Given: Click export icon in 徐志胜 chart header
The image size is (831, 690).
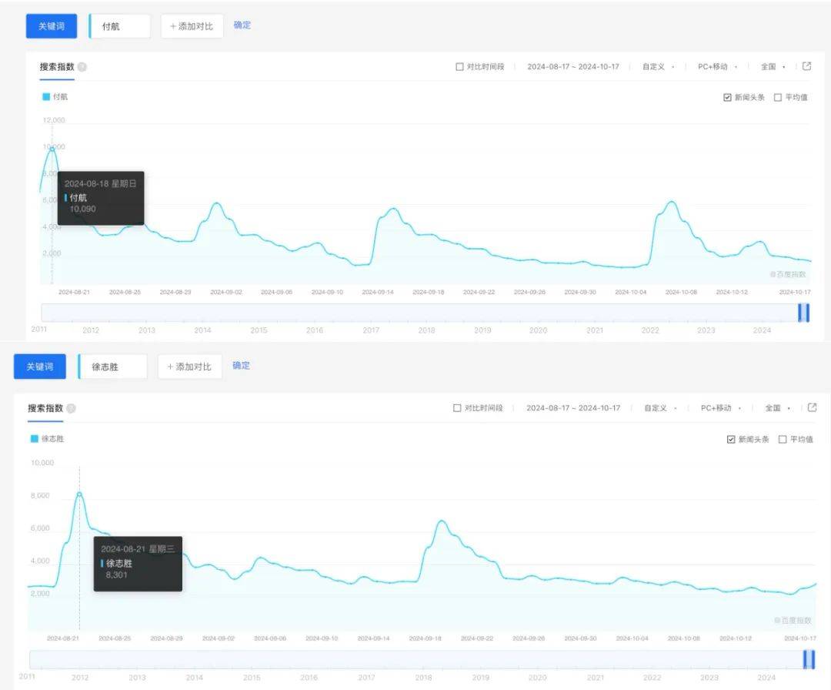Looking at the screenshot, I should (809, 407).
